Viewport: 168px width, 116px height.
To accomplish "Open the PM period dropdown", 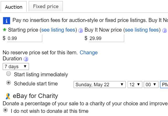I will (x=164, y=85).
